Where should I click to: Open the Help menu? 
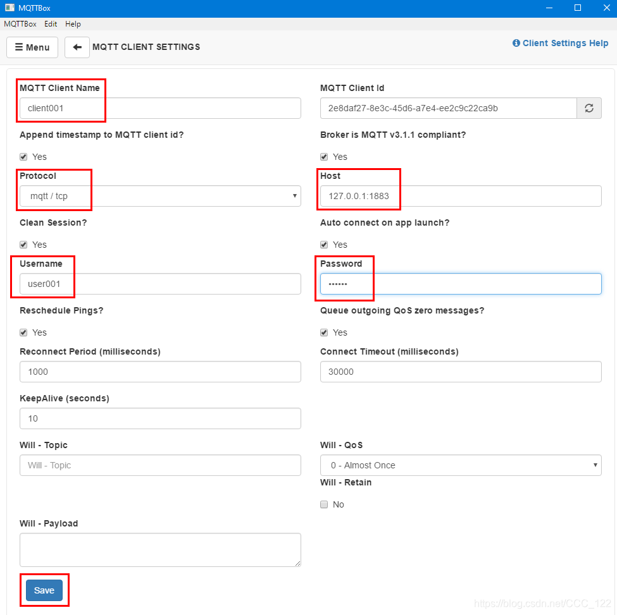(x=73, y=24)
